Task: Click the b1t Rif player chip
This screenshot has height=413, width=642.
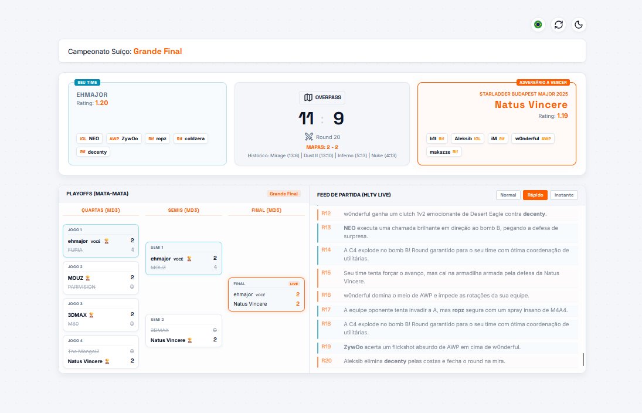Action: [x=437, y=138]
